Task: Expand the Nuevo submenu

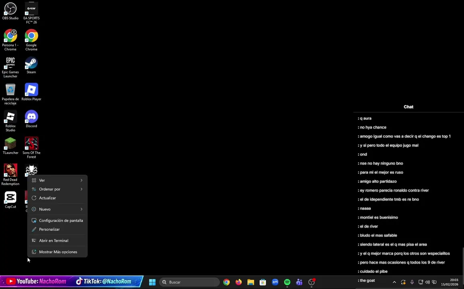Action: pyautogui.click(x=57, y=209)
